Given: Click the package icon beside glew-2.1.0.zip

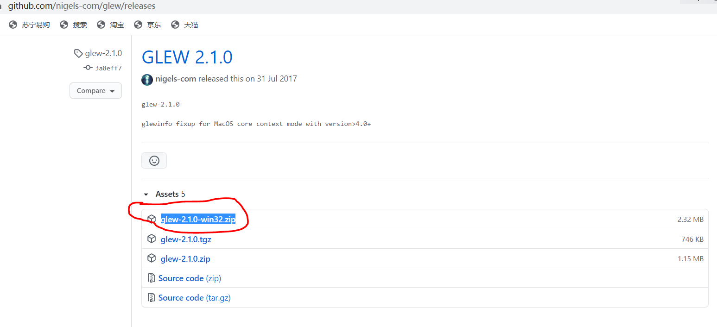Looking at the screenshot, I should (152, 258).
